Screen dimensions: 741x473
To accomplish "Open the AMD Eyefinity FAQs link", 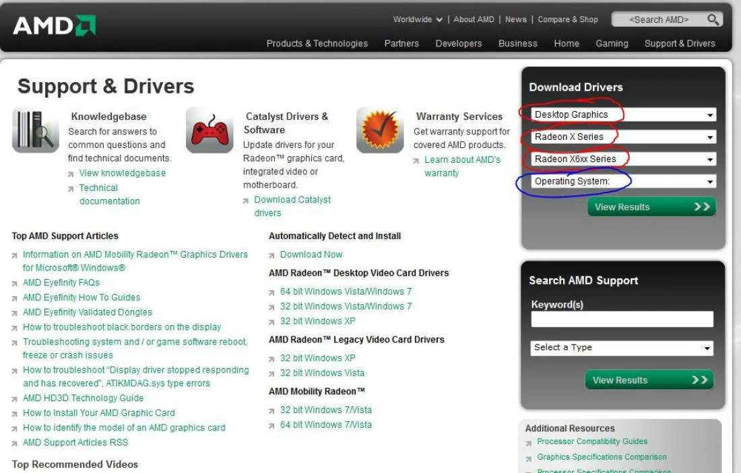I will 61,283.
